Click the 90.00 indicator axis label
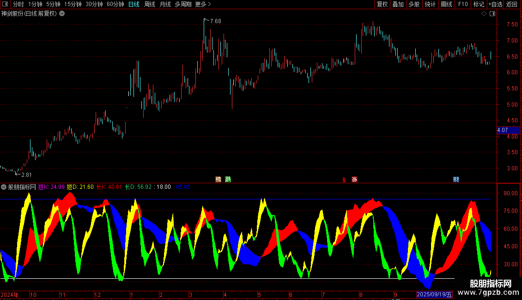The image size is (522, 300). point(510,193)
